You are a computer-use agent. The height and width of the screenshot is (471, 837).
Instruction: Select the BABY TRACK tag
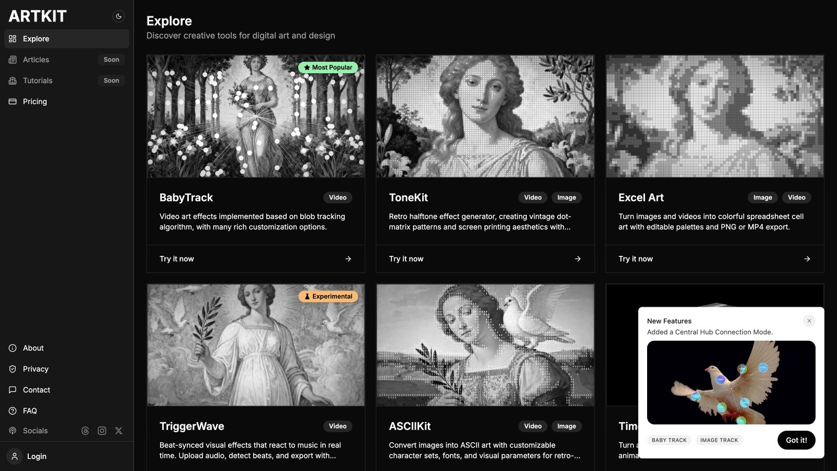669,440
